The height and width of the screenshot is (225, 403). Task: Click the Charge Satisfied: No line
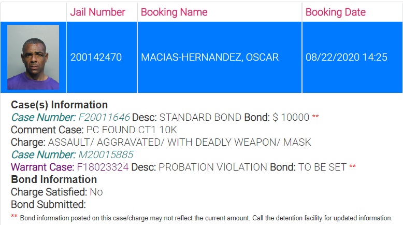point(57,192)
